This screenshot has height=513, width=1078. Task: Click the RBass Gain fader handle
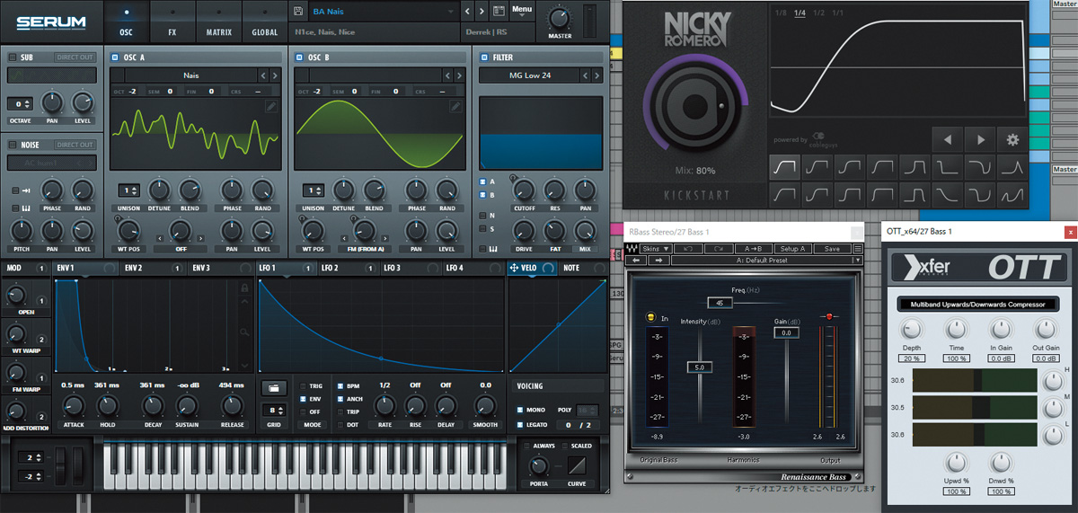787,332
